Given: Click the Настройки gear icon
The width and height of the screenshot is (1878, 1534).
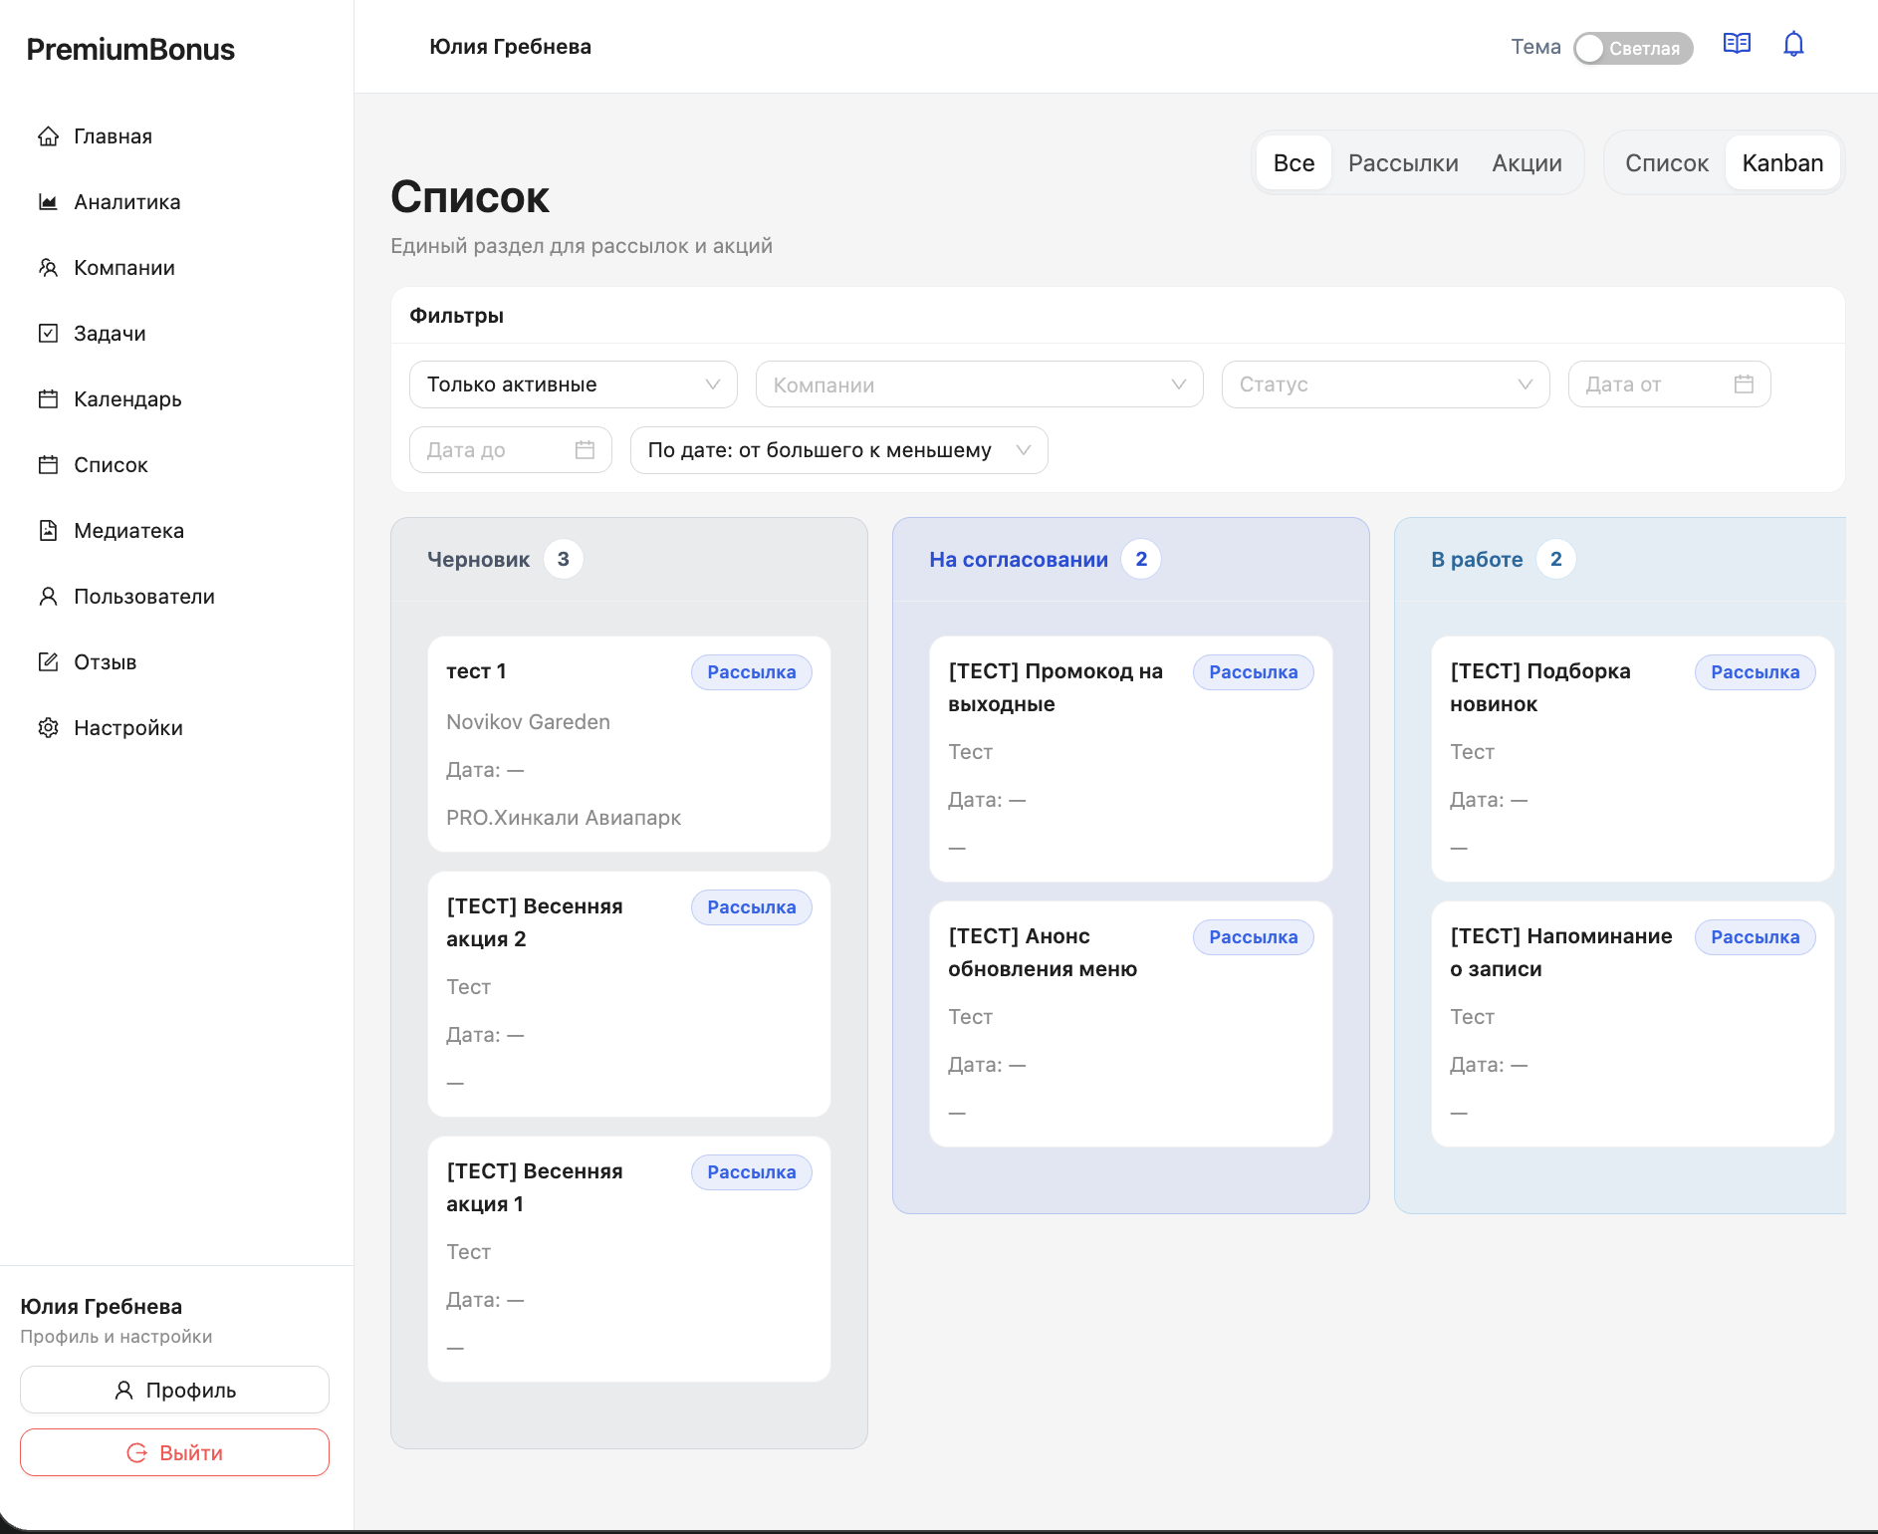Looking at the screenshot, I should pyautogui.click(x=48, y=728).
